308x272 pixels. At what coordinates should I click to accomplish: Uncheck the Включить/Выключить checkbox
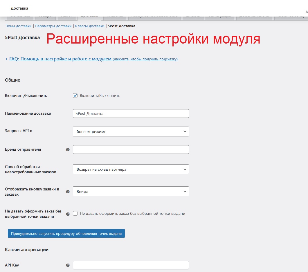coord(75,96)
